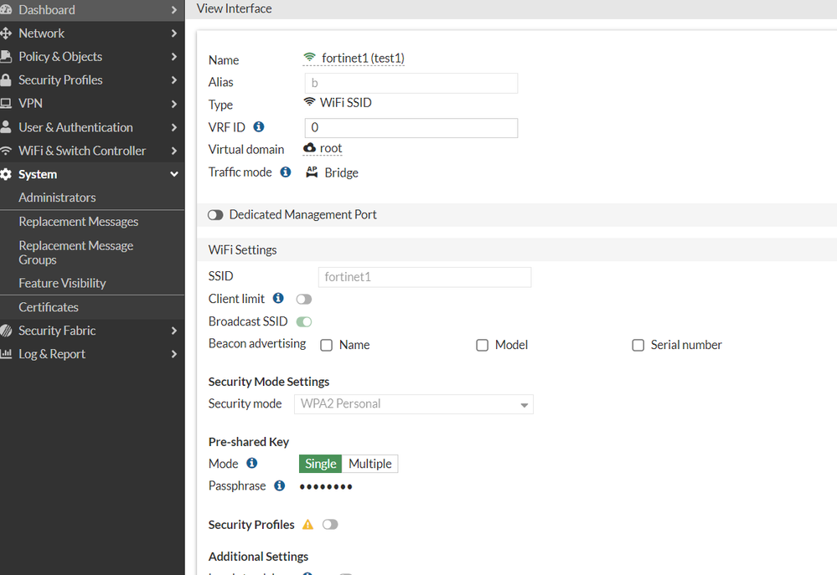Click the root virtual domain cloud icon
Screen dimensions: 837x575
309,148
